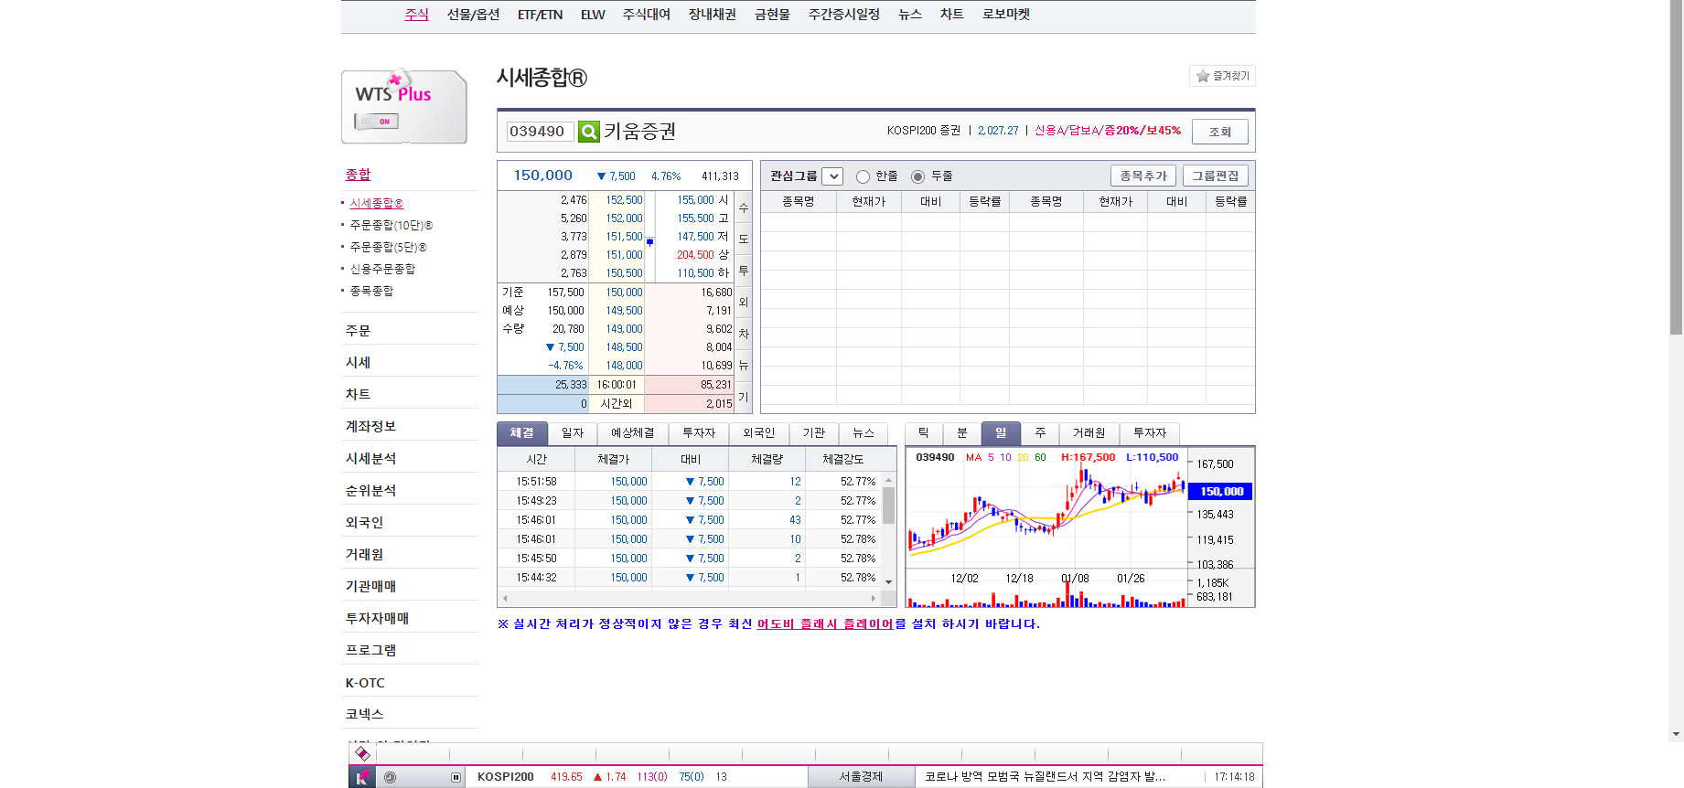Click the 그룹편집 button

coord(1215,176)
